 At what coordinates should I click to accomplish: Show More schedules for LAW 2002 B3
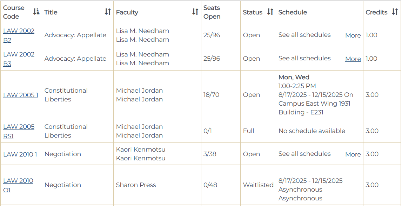click(353, 59)
